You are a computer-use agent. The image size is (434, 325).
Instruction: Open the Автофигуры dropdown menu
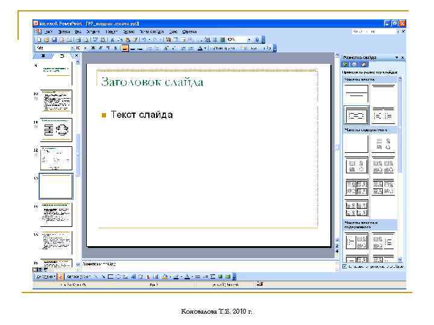[79, 276]
